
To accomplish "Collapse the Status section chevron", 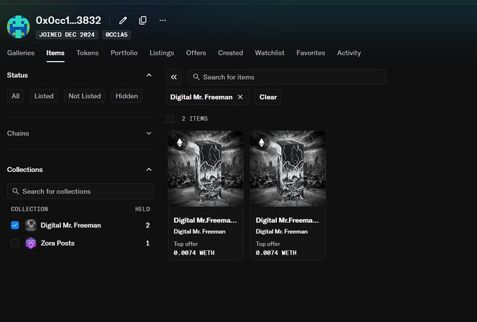I will coord(149,75).
